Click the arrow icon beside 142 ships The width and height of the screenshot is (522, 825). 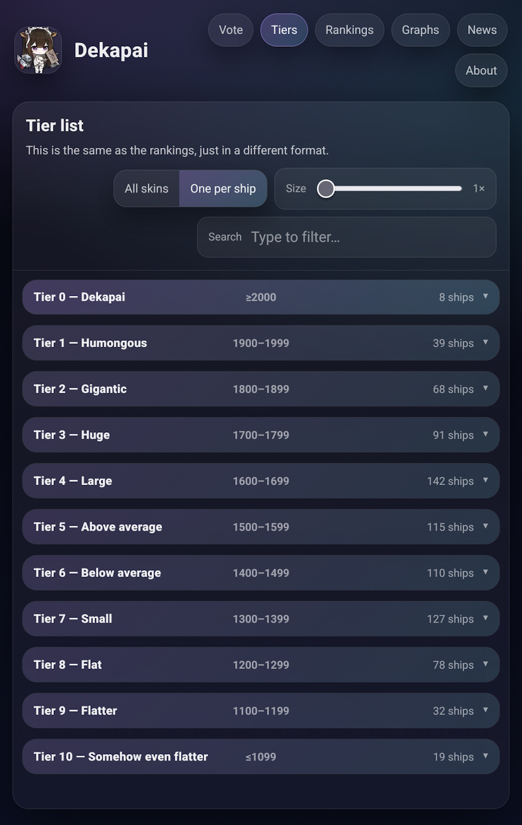click(486, 480)
